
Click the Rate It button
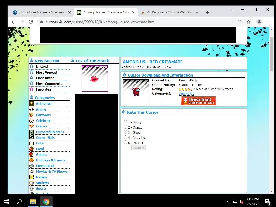tap(138, 147)
